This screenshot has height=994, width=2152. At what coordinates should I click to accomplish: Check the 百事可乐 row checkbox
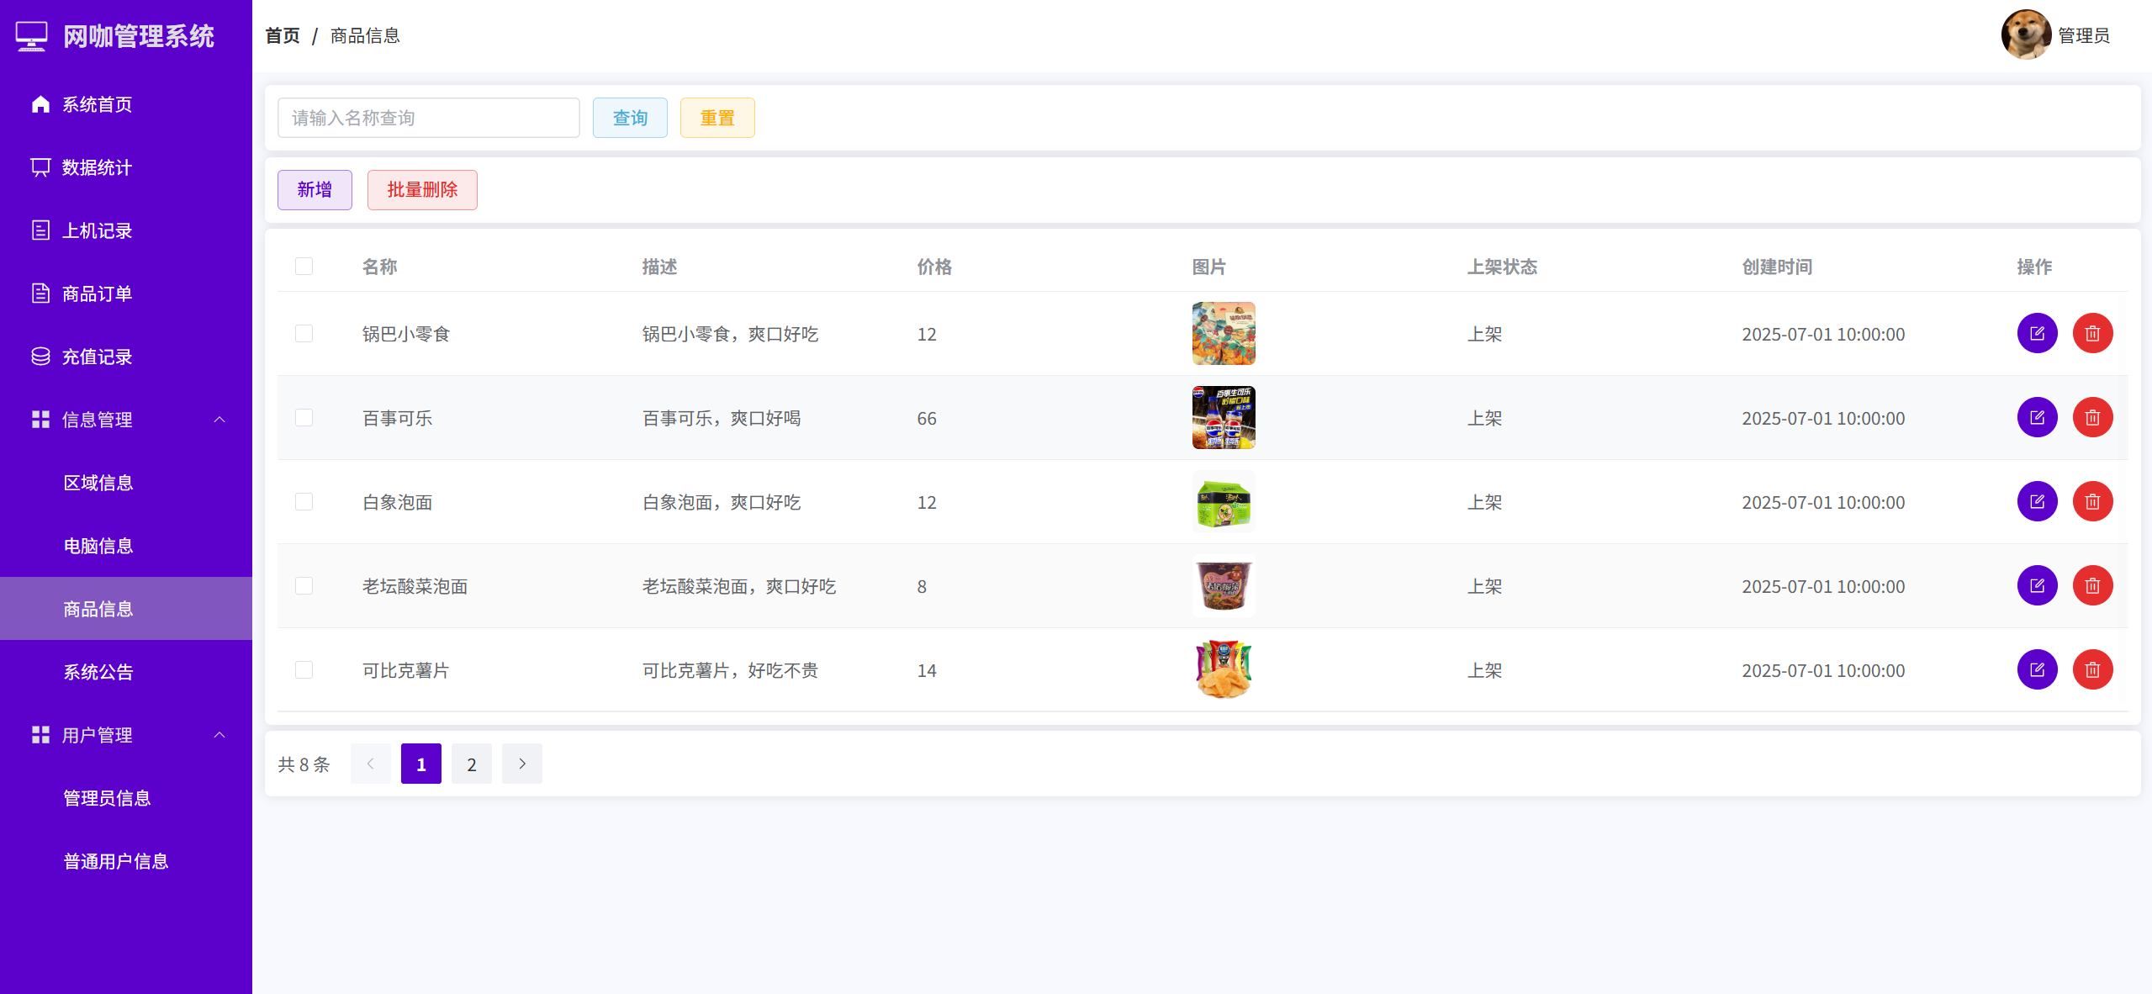(x=304, y=418)
